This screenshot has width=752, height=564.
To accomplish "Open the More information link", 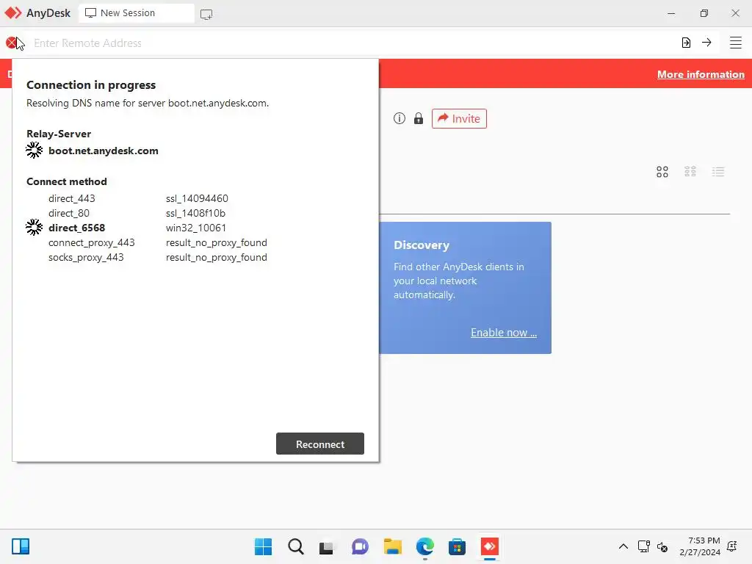I will (701, 74).
